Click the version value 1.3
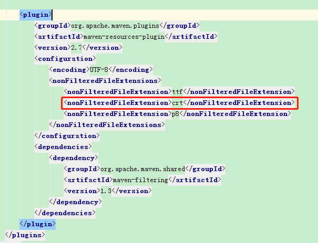This screenshot has width=318, height=243. [106, 191]
